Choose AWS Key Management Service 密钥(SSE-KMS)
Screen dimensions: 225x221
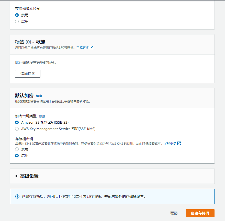(17, 129)
